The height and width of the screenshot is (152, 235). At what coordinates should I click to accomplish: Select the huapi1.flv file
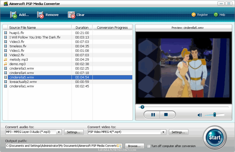[67, 33]
